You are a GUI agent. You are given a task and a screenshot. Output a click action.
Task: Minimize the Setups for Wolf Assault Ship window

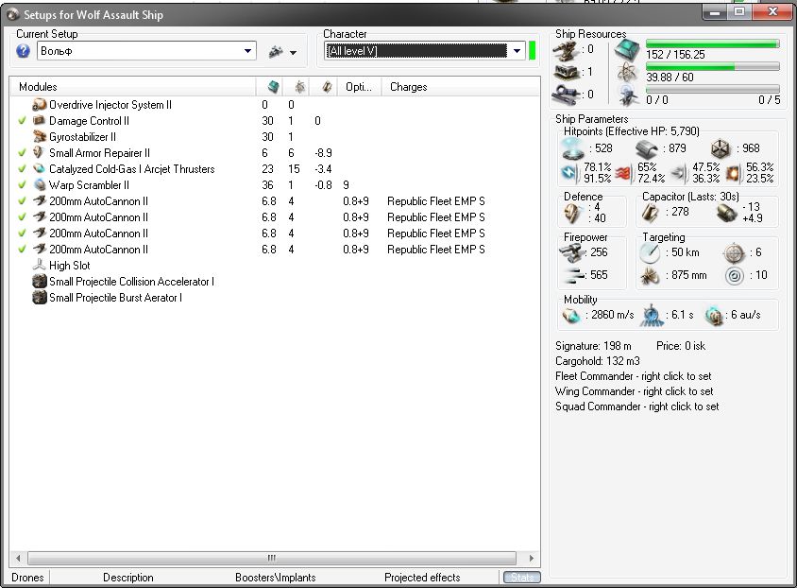click(715, 12)
